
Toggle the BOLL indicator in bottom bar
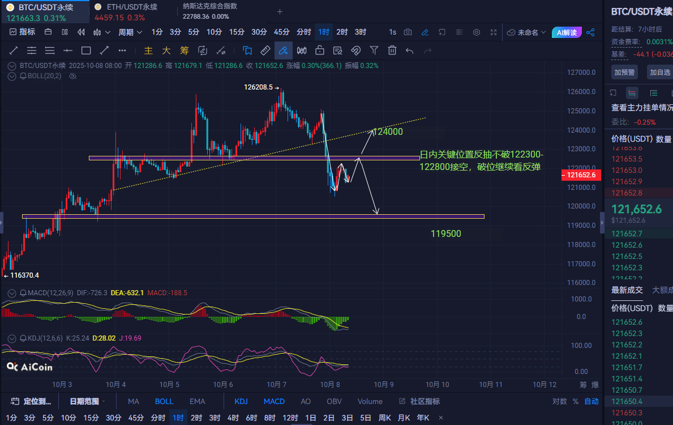(164, 401)
